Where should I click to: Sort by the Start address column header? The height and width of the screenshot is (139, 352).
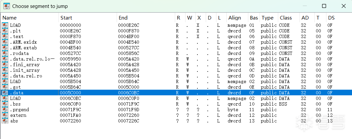[87, 18]
